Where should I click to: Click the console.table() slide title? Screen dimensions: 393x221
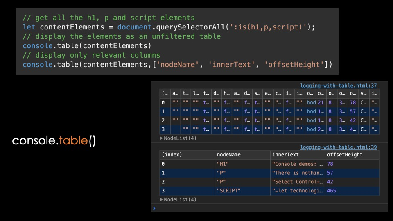(54, 141)
